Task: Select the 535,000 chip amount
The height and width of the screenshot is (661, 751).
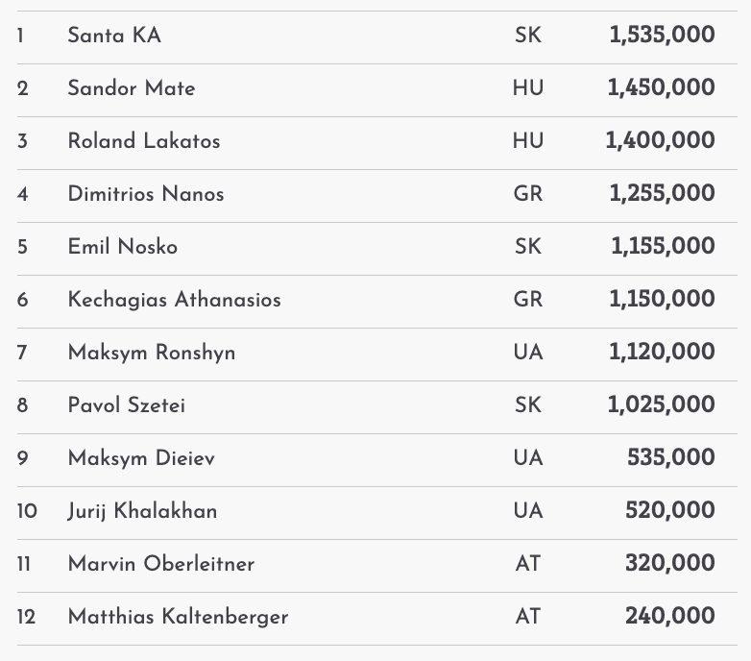Action: tap(670, 458)
